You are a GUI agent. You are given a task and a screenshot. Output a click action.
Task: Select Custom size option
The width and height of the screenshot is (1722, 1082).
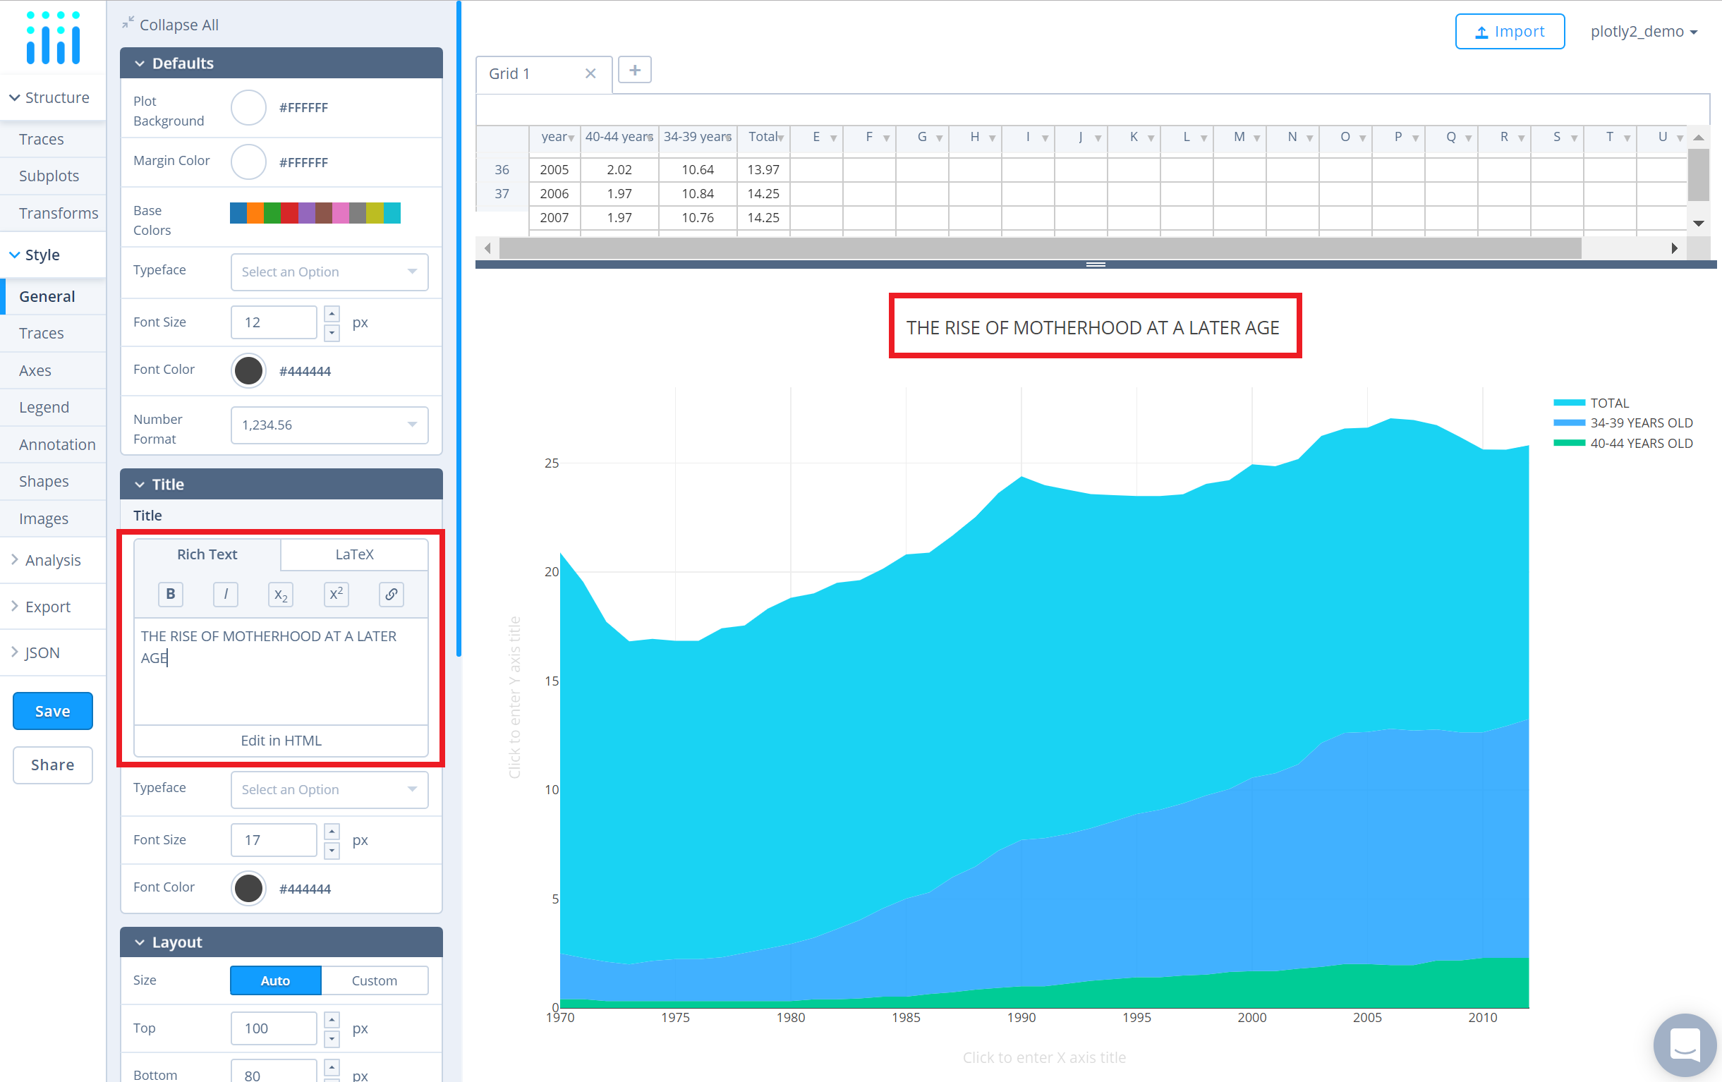point(374,980)
